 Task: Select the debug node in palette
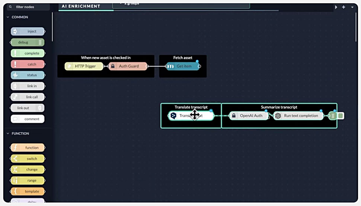27,42
